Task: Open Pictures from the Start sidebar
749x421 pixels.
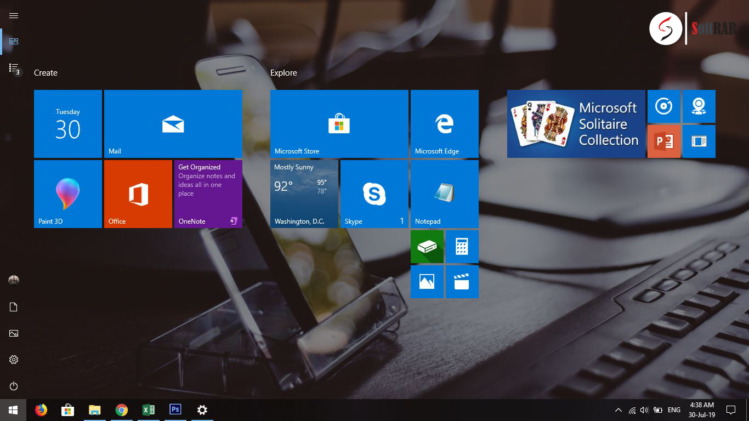Action: coord(14,333)
